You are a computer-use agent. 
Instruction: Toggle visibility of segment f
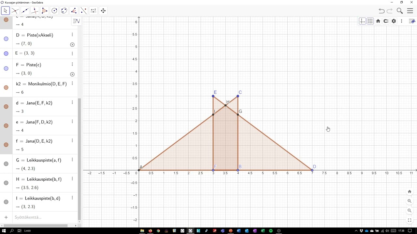click(x=6, y=145)
